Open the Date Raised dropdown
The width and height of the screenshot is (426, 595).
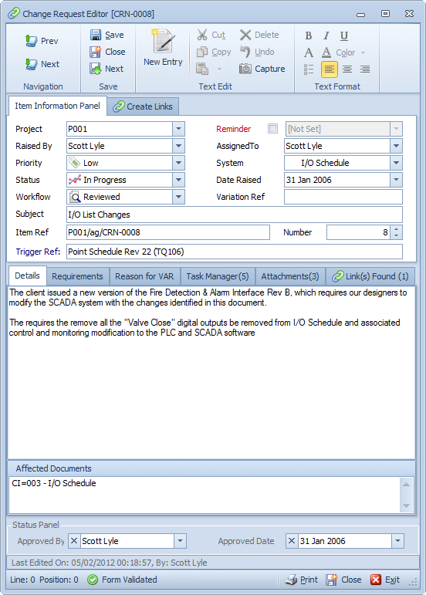pyautogui.click(x=396, y=180)
